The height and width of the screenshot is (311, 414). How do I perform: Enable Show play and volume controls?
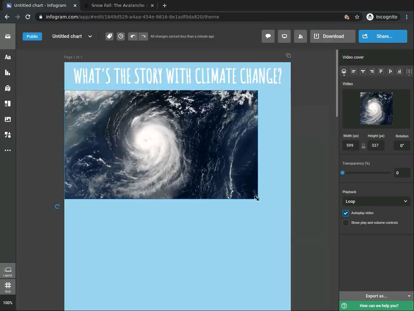(x=346, y=223)
